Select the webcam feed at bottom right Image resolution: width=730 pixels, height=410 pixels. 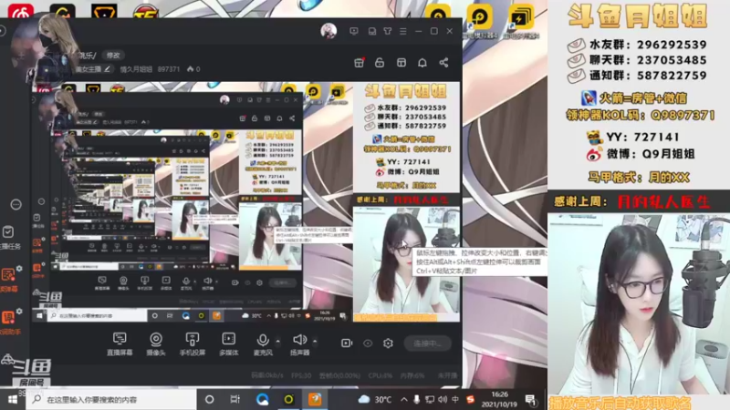(639, 304)
